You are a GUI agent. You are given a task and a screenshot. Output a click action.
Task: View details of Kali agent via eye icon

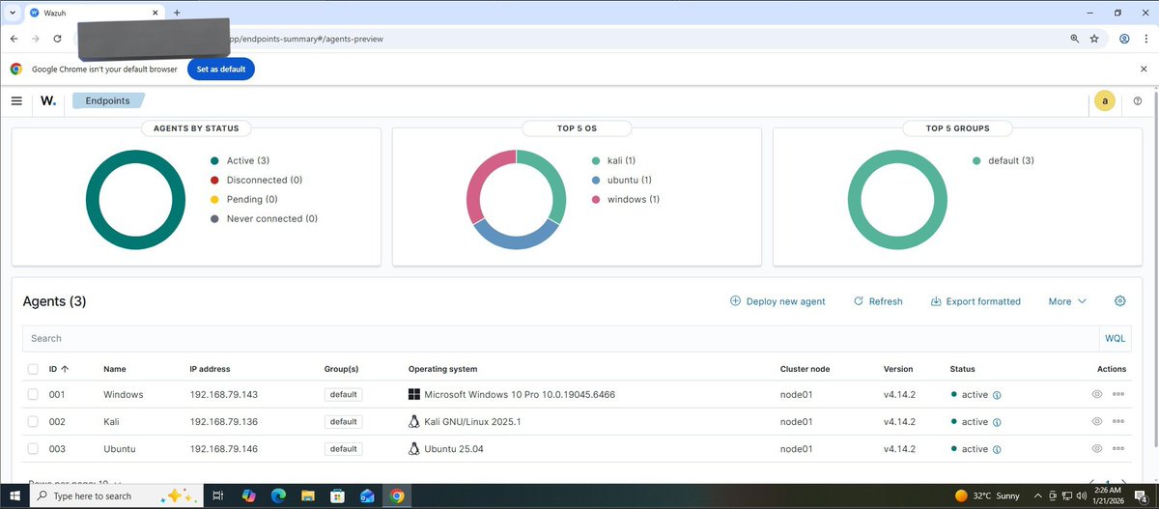(x=1096, y=421)
